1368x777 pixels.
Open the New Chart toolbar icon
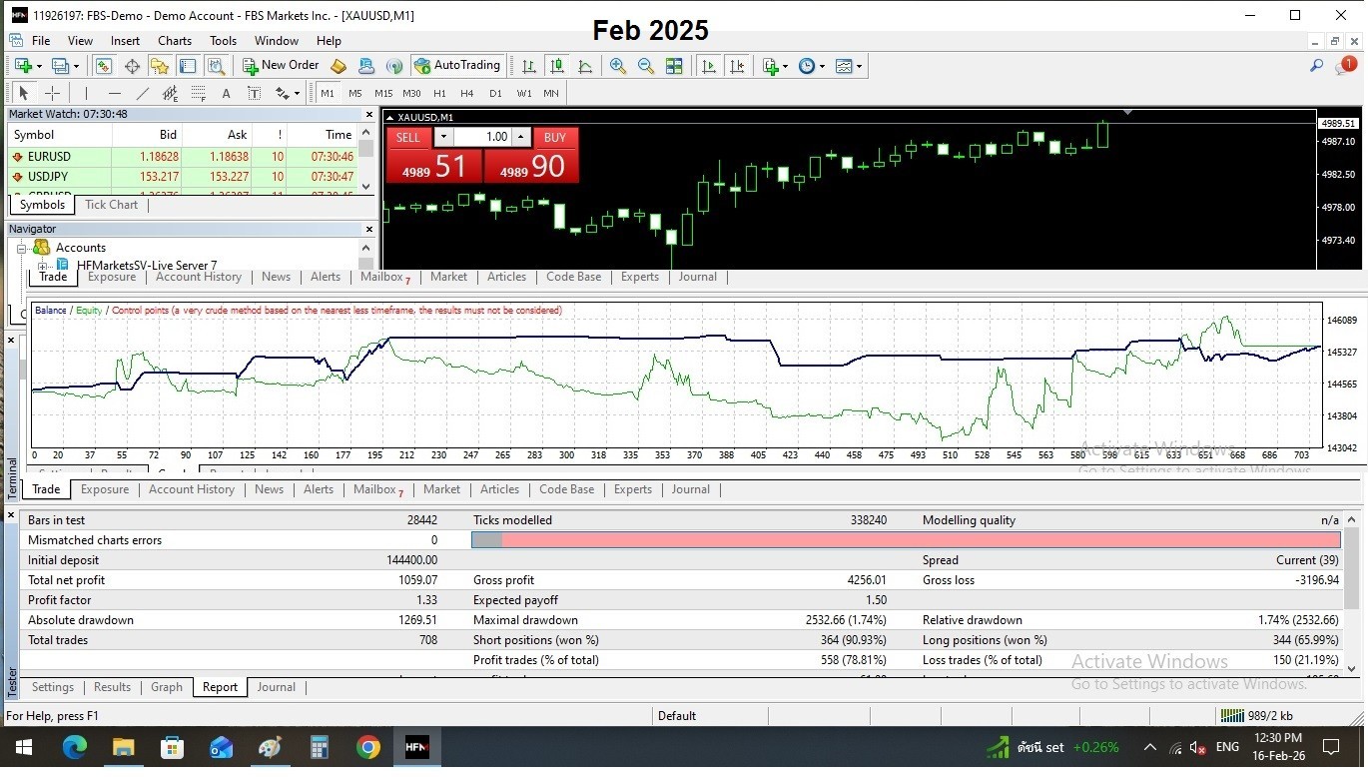click(22, 66)
